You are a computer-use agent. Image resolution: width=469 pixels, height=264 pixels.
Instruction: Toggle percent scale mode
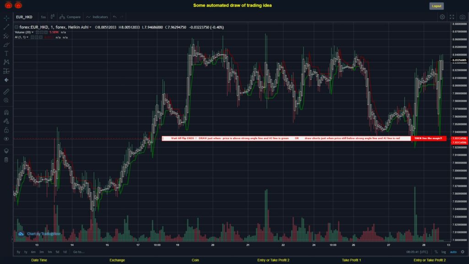(x=436, y=252)
